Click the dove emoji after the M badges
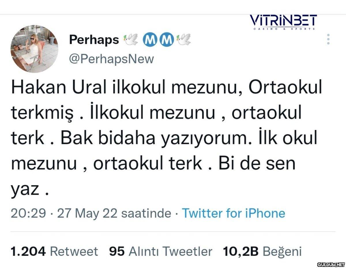The height and width of the screenshot is (268, 346). 183,40
